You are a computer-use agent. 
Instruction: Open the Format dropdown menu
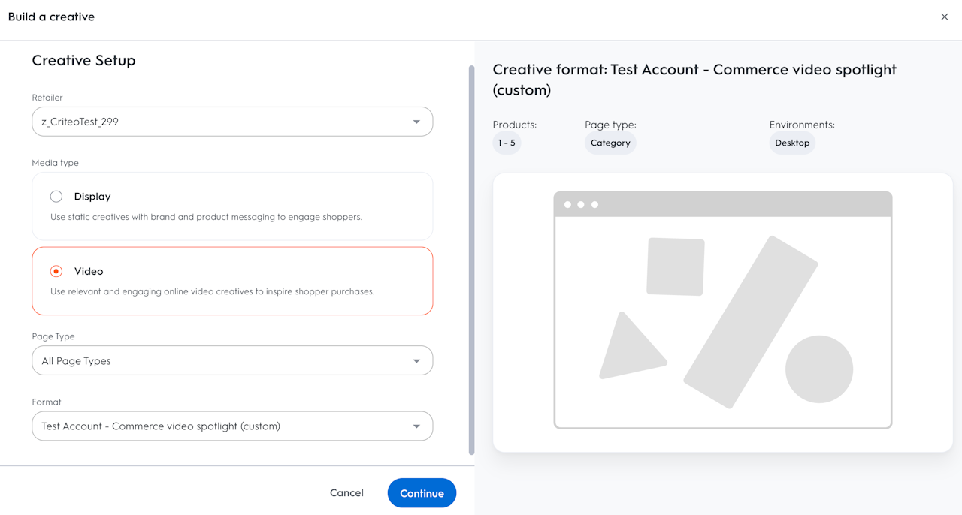pos(232,426)
